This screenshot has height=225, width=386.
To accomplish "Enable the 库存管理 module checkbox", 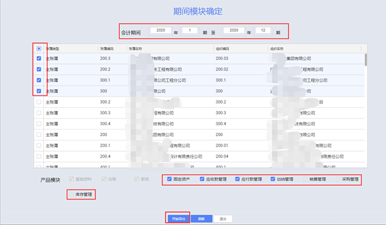I will [x=71, y=194].
